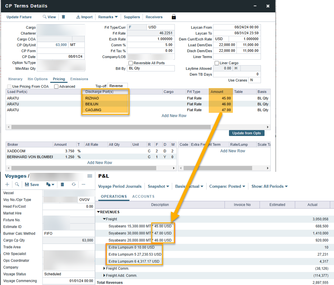Open the Snapshot dropdown in P&L

[159, 186]
